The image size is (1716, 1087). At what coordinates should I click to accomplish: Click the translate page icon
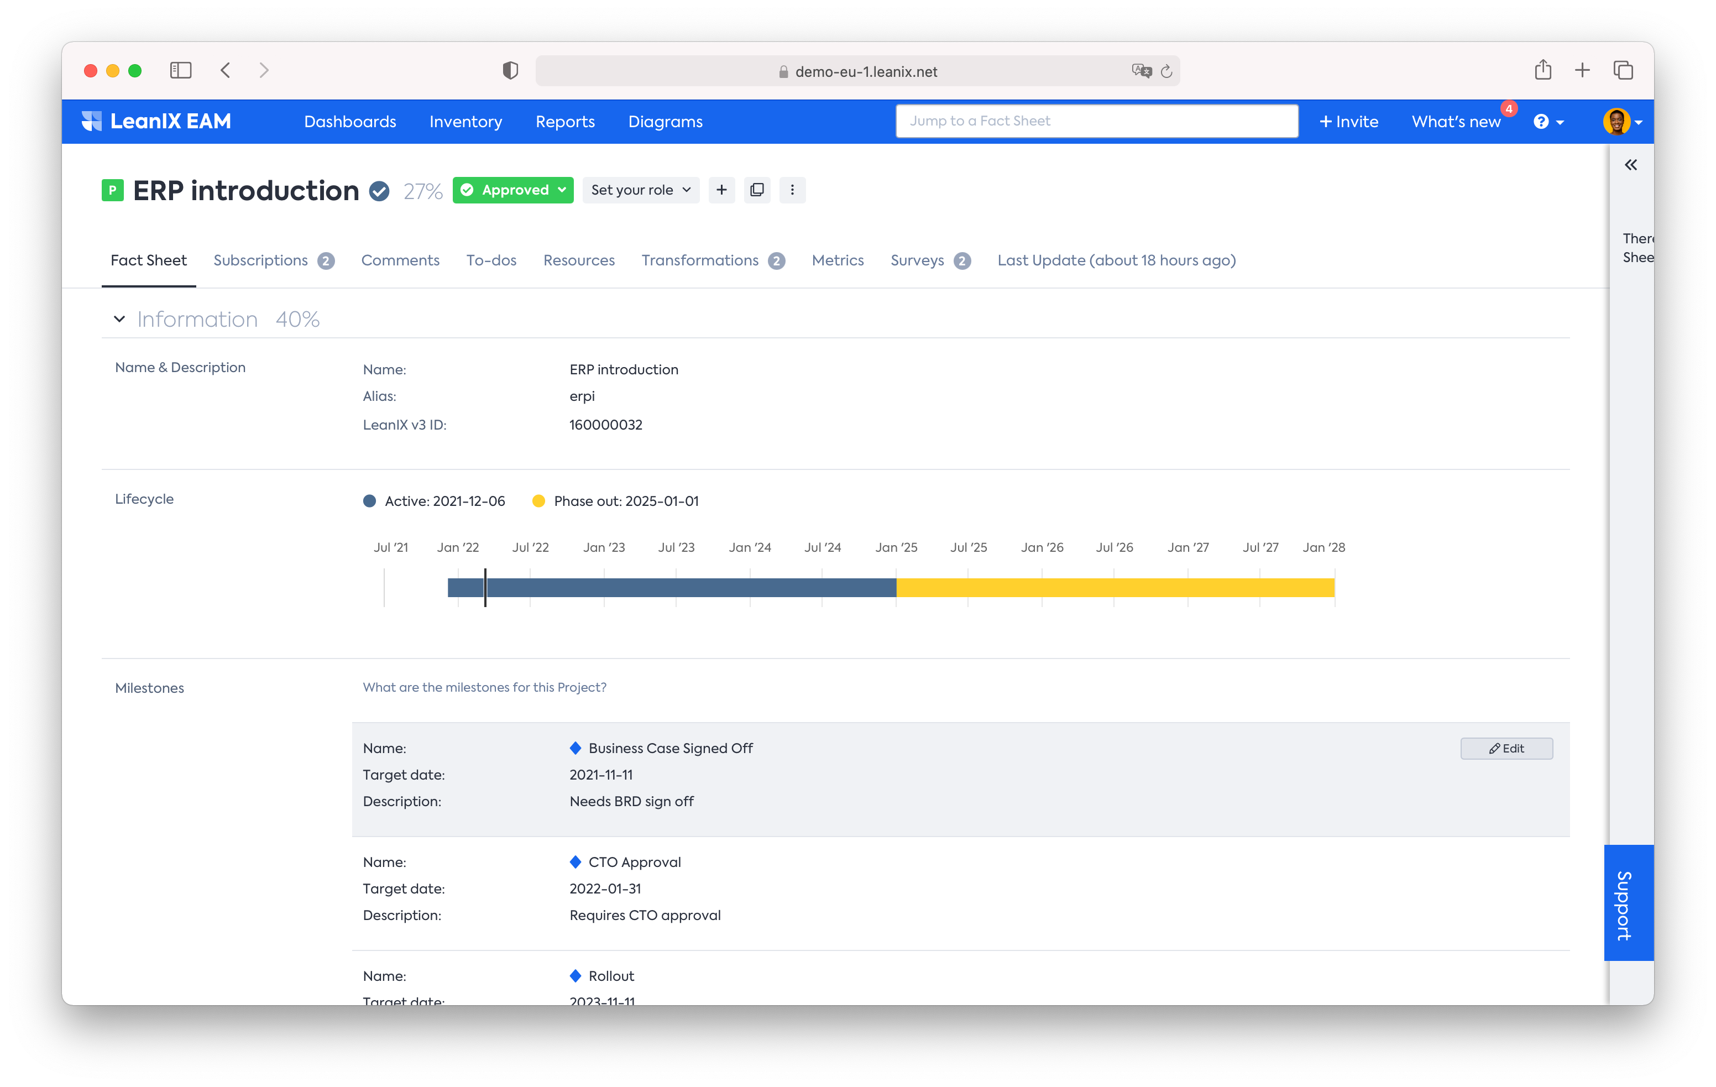click(1141, 71)
